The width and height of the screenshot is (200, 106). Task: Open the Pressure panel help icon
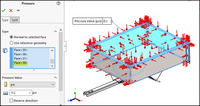58,3
